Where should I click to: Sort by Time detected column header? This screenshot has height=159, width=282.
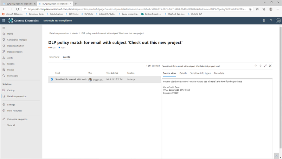point(112,73)
